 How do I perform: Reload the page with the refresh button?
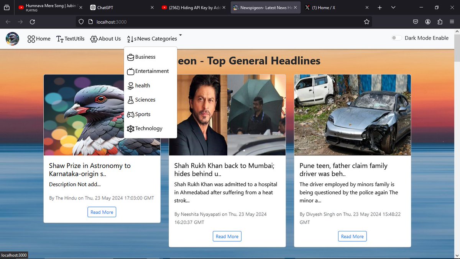[x=32, y=22]
